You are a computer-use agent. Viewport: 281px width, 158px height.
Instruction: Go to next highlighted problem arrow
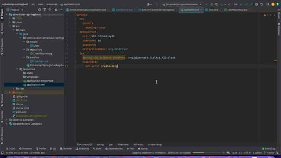[274, 15]
